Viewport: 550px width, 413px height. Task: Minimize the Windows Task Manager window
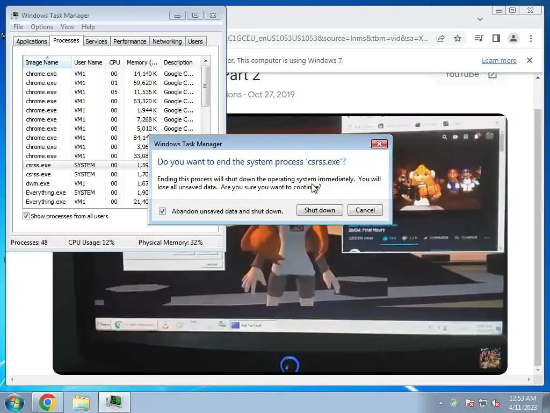point(177,16)
